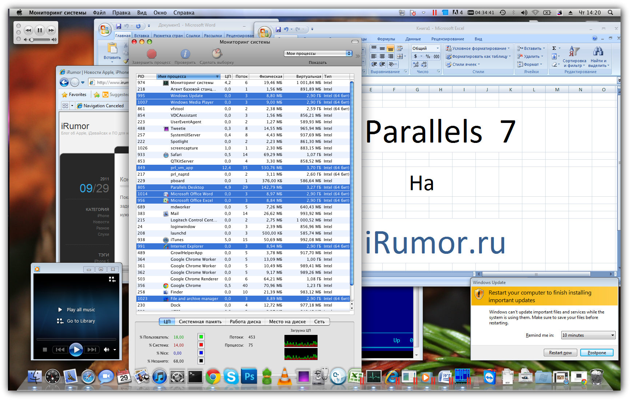Screen dimensions: 630x400
Task: Select the prl_vm_app process row
Action: 243,168
